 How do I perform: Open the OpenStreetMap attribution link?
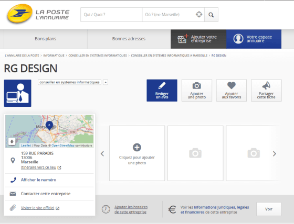click(63, 145)
